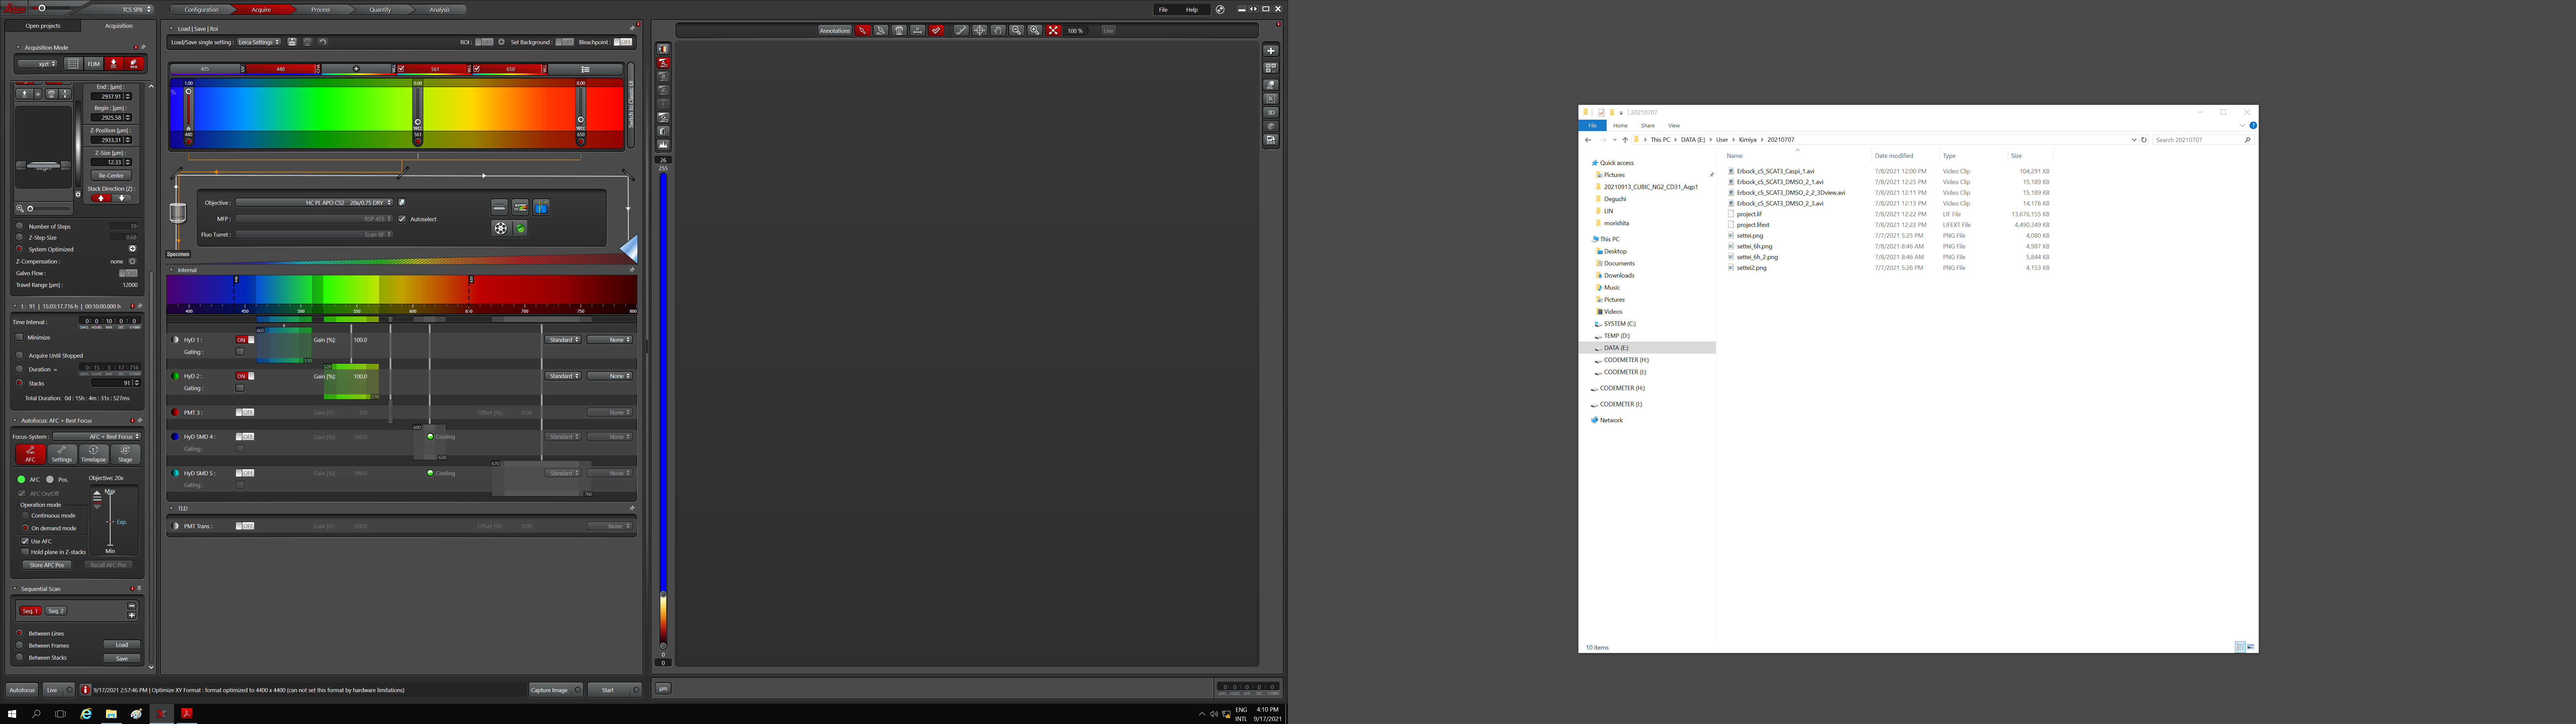
Task: Zoom in using the magnifier plus icon
Action: pos(1035,31)
